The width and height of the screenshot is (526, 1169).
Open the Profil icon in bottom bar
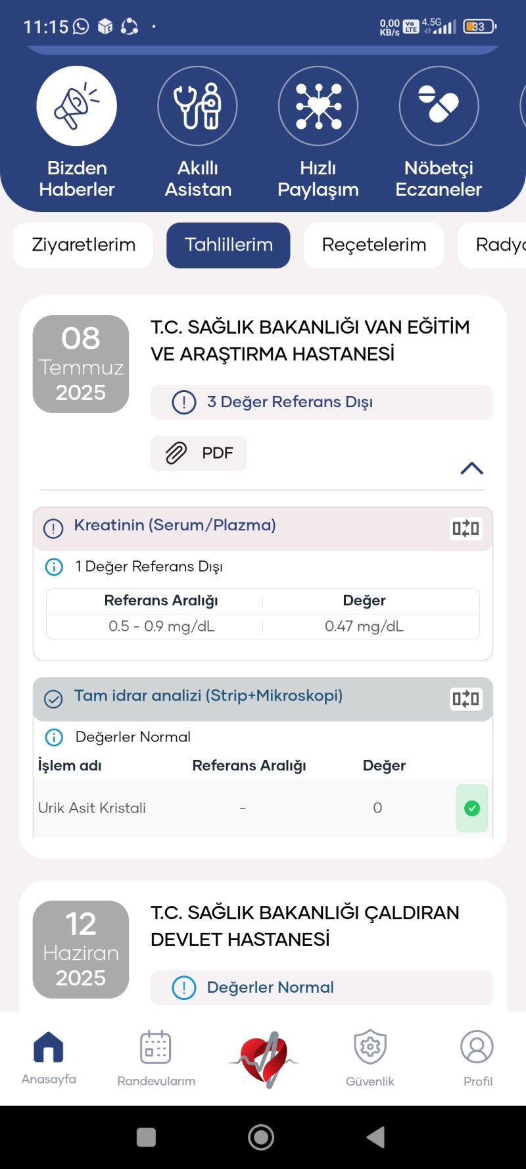(477, 1047)
